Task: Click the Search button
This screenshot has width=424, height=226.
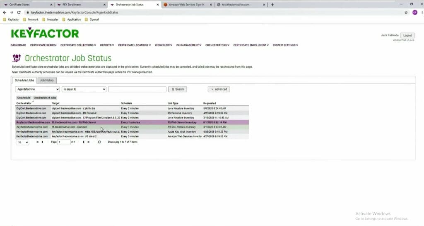Action: tap(178, 89)
